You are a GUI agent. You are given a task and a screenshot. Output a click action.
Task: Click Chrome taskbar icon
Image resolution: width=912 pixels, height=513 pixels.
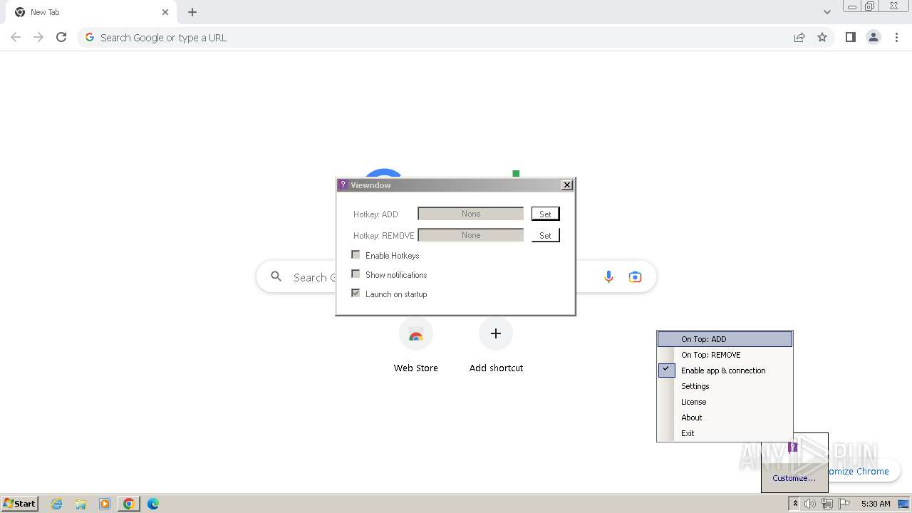[129, 504]
